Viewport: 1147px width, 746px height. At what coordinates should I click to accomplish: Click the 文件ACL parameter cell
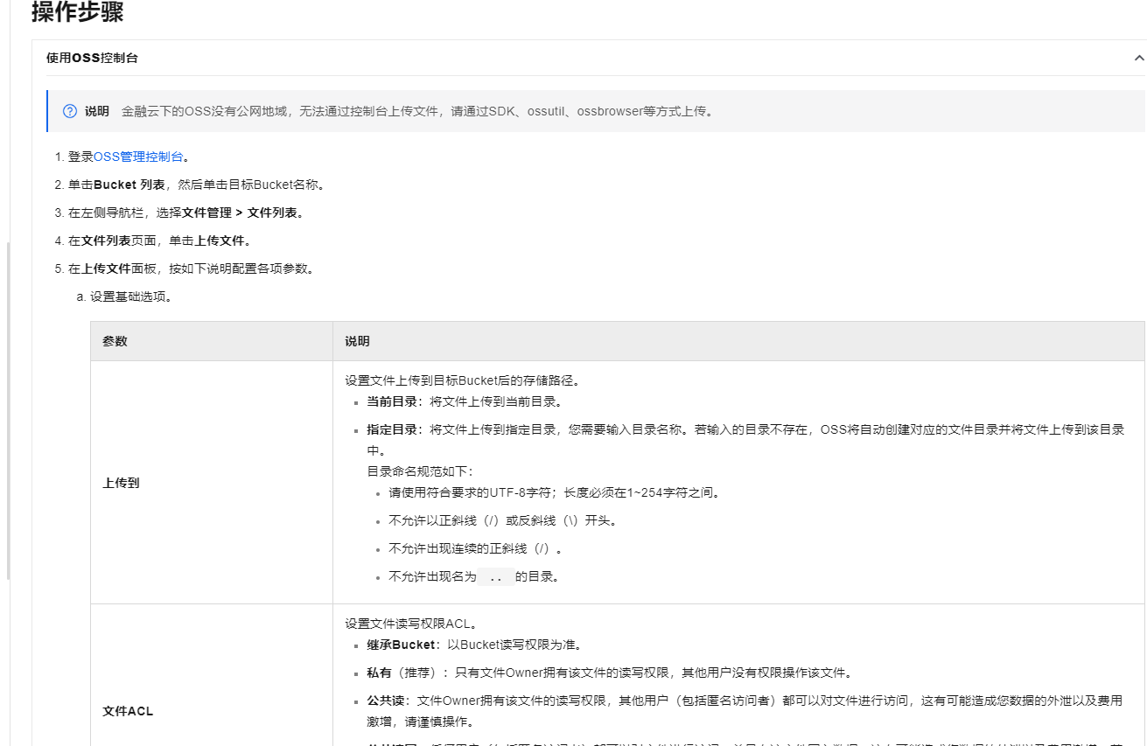[212, 711]
